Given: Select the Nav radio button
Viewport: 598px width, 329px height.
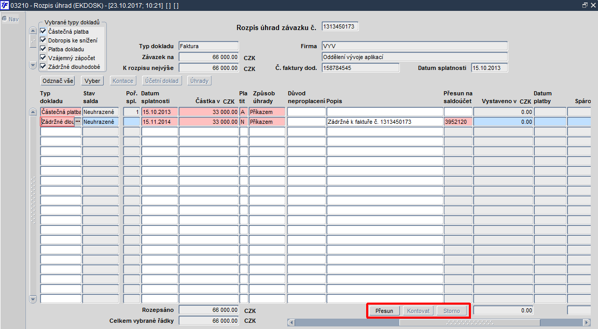Looking at the screenshot, I should 5,19.
